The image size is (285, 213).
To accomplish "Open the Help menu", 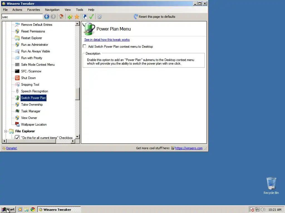I will point(91,10).
